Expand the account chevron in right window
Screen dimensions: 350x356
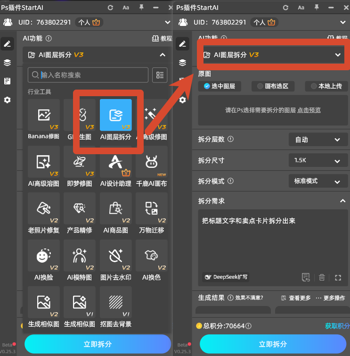(x=343, y=22)
